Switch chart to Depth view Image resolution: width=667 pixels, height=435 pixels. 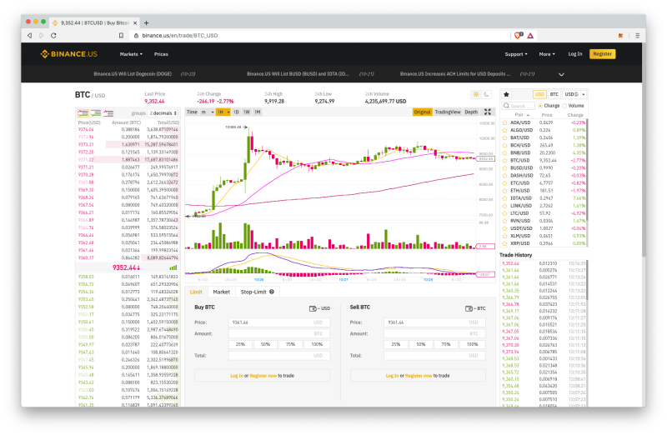point(471,112)
